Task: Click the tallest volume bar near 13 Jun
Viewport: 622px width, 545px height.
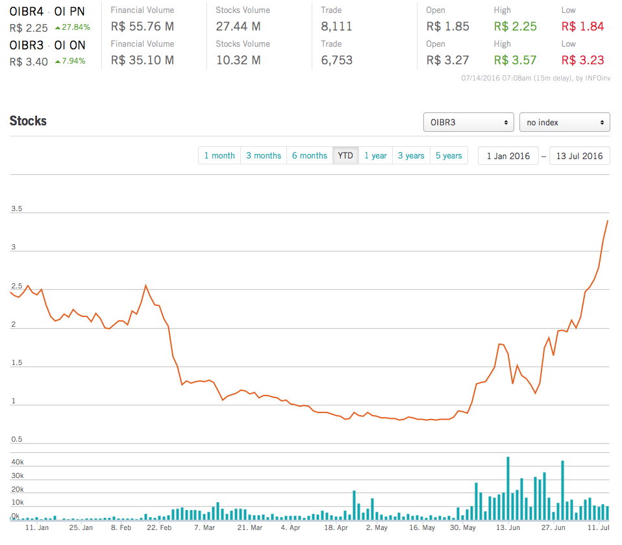Action: 508,488
